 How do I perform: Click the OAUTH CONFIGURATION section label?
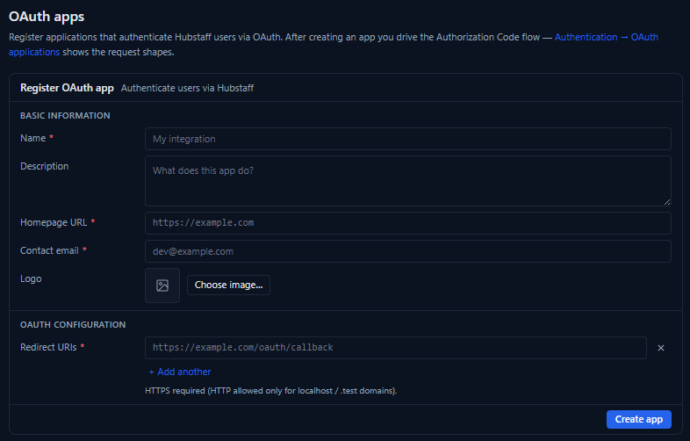tap(73, 325)
